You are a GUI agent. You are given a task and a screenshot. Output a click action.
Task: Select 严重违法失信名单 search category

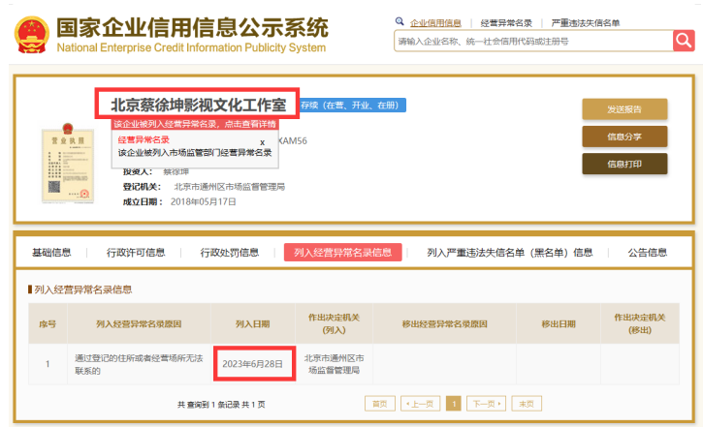click(585, 22)
